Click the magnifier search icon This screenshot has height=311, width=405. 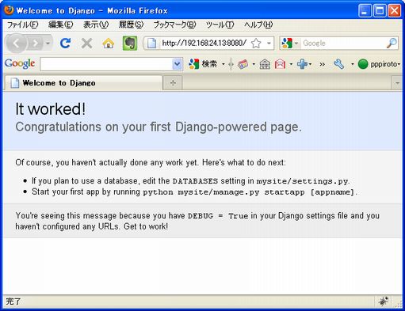click(x=392, y=43)
